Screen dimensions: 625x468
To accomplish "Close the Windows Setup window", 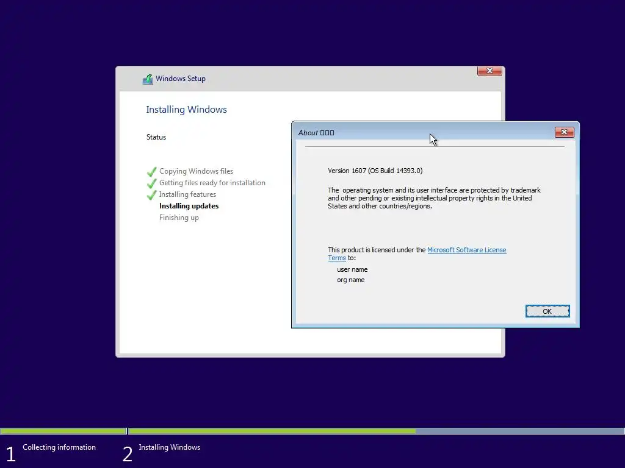I will (x=490, y=71).
